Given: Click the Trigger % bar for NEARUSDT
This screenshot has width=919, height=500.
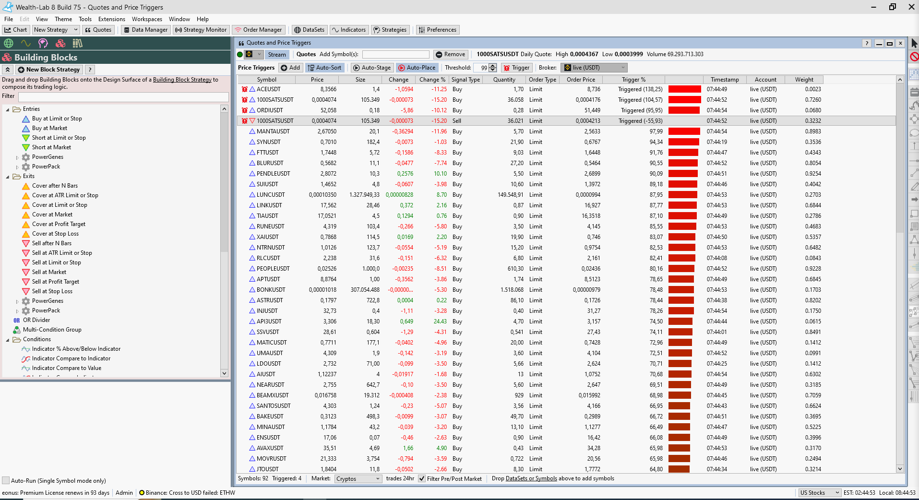Looking at the screenshot, I should pyautogui.click(x=680, y=385).
